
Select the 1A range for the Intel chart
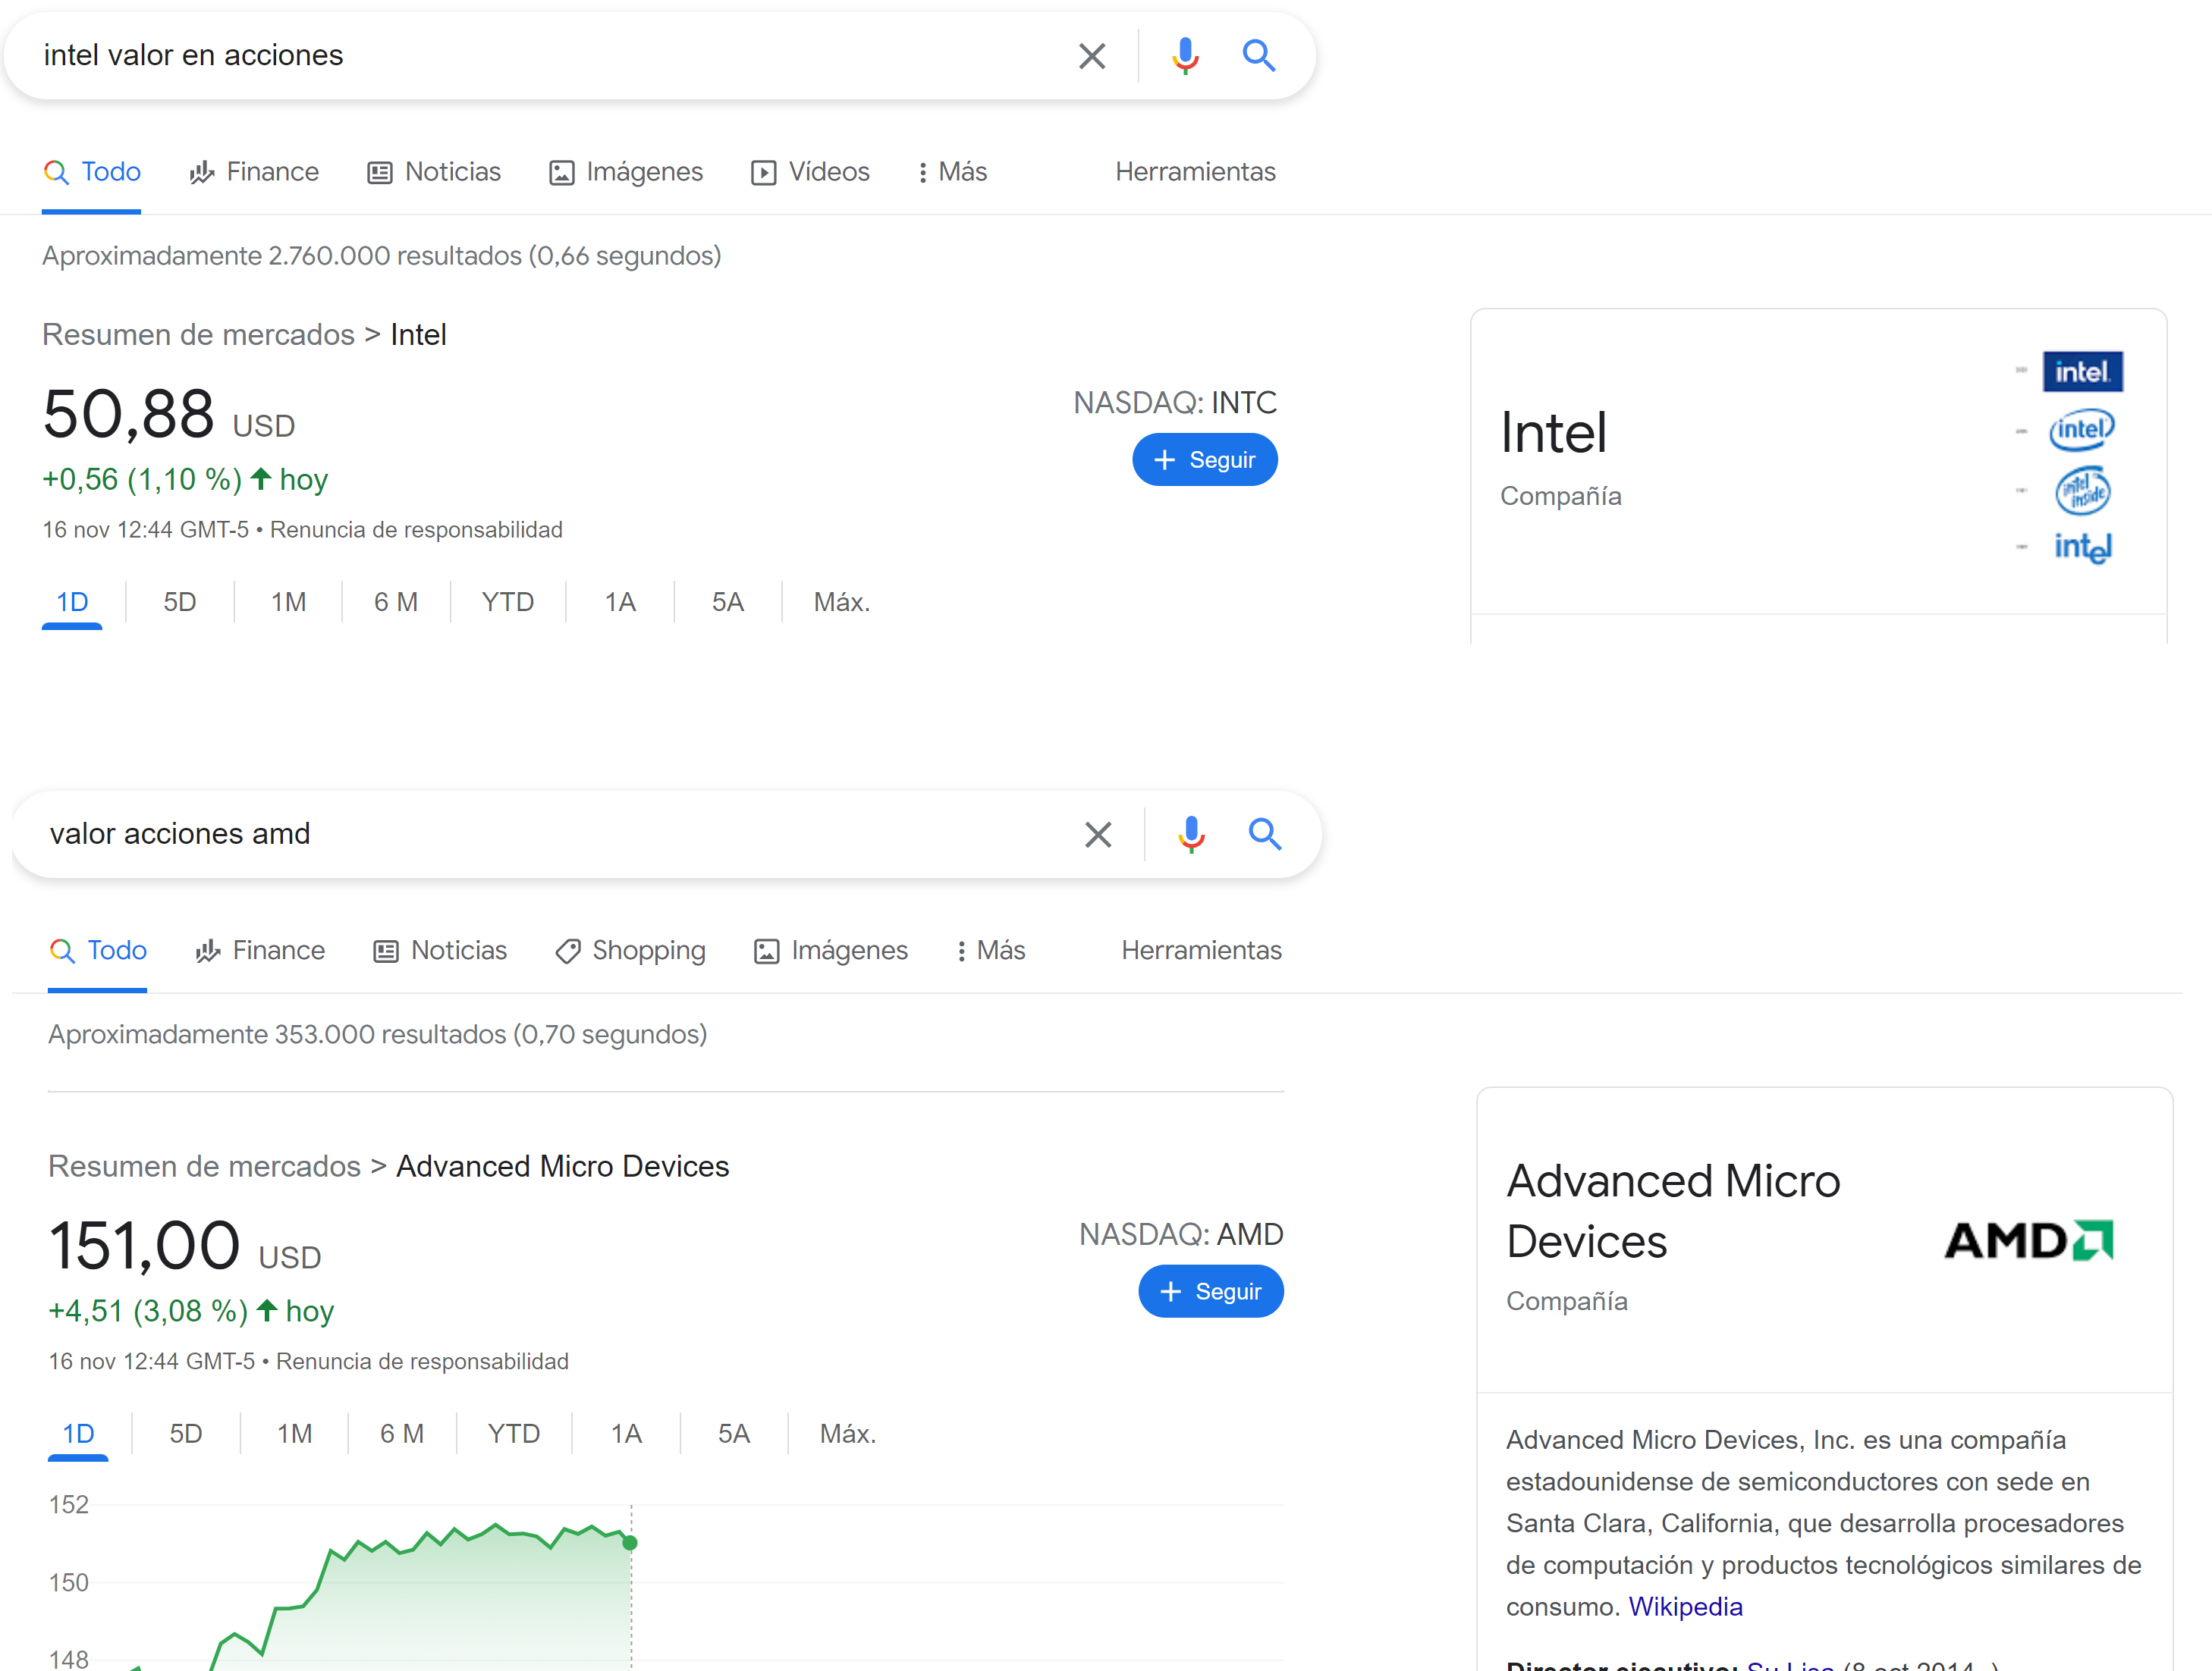pos(620,603)
